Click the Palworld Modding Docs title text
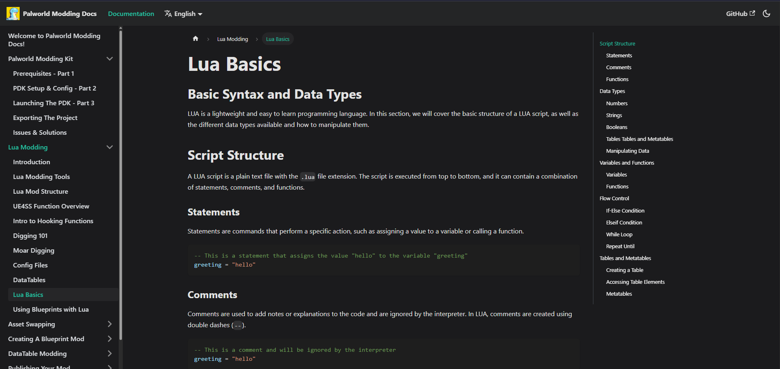The width and height of the screenshot is (780, 369). (60, 14)
